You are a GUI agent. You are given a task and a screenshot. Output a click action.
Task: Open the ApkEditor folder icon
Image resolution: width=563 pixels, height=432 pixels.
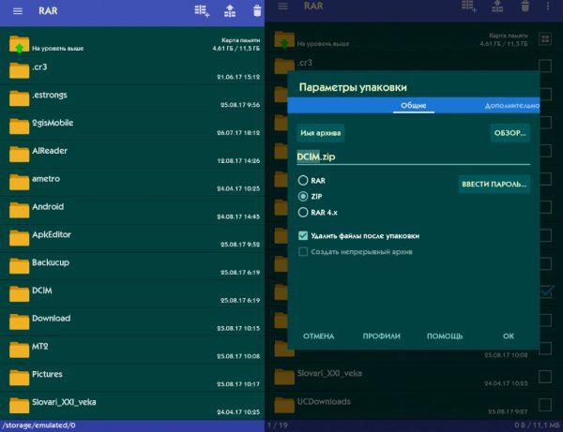[x=19, y=238]
